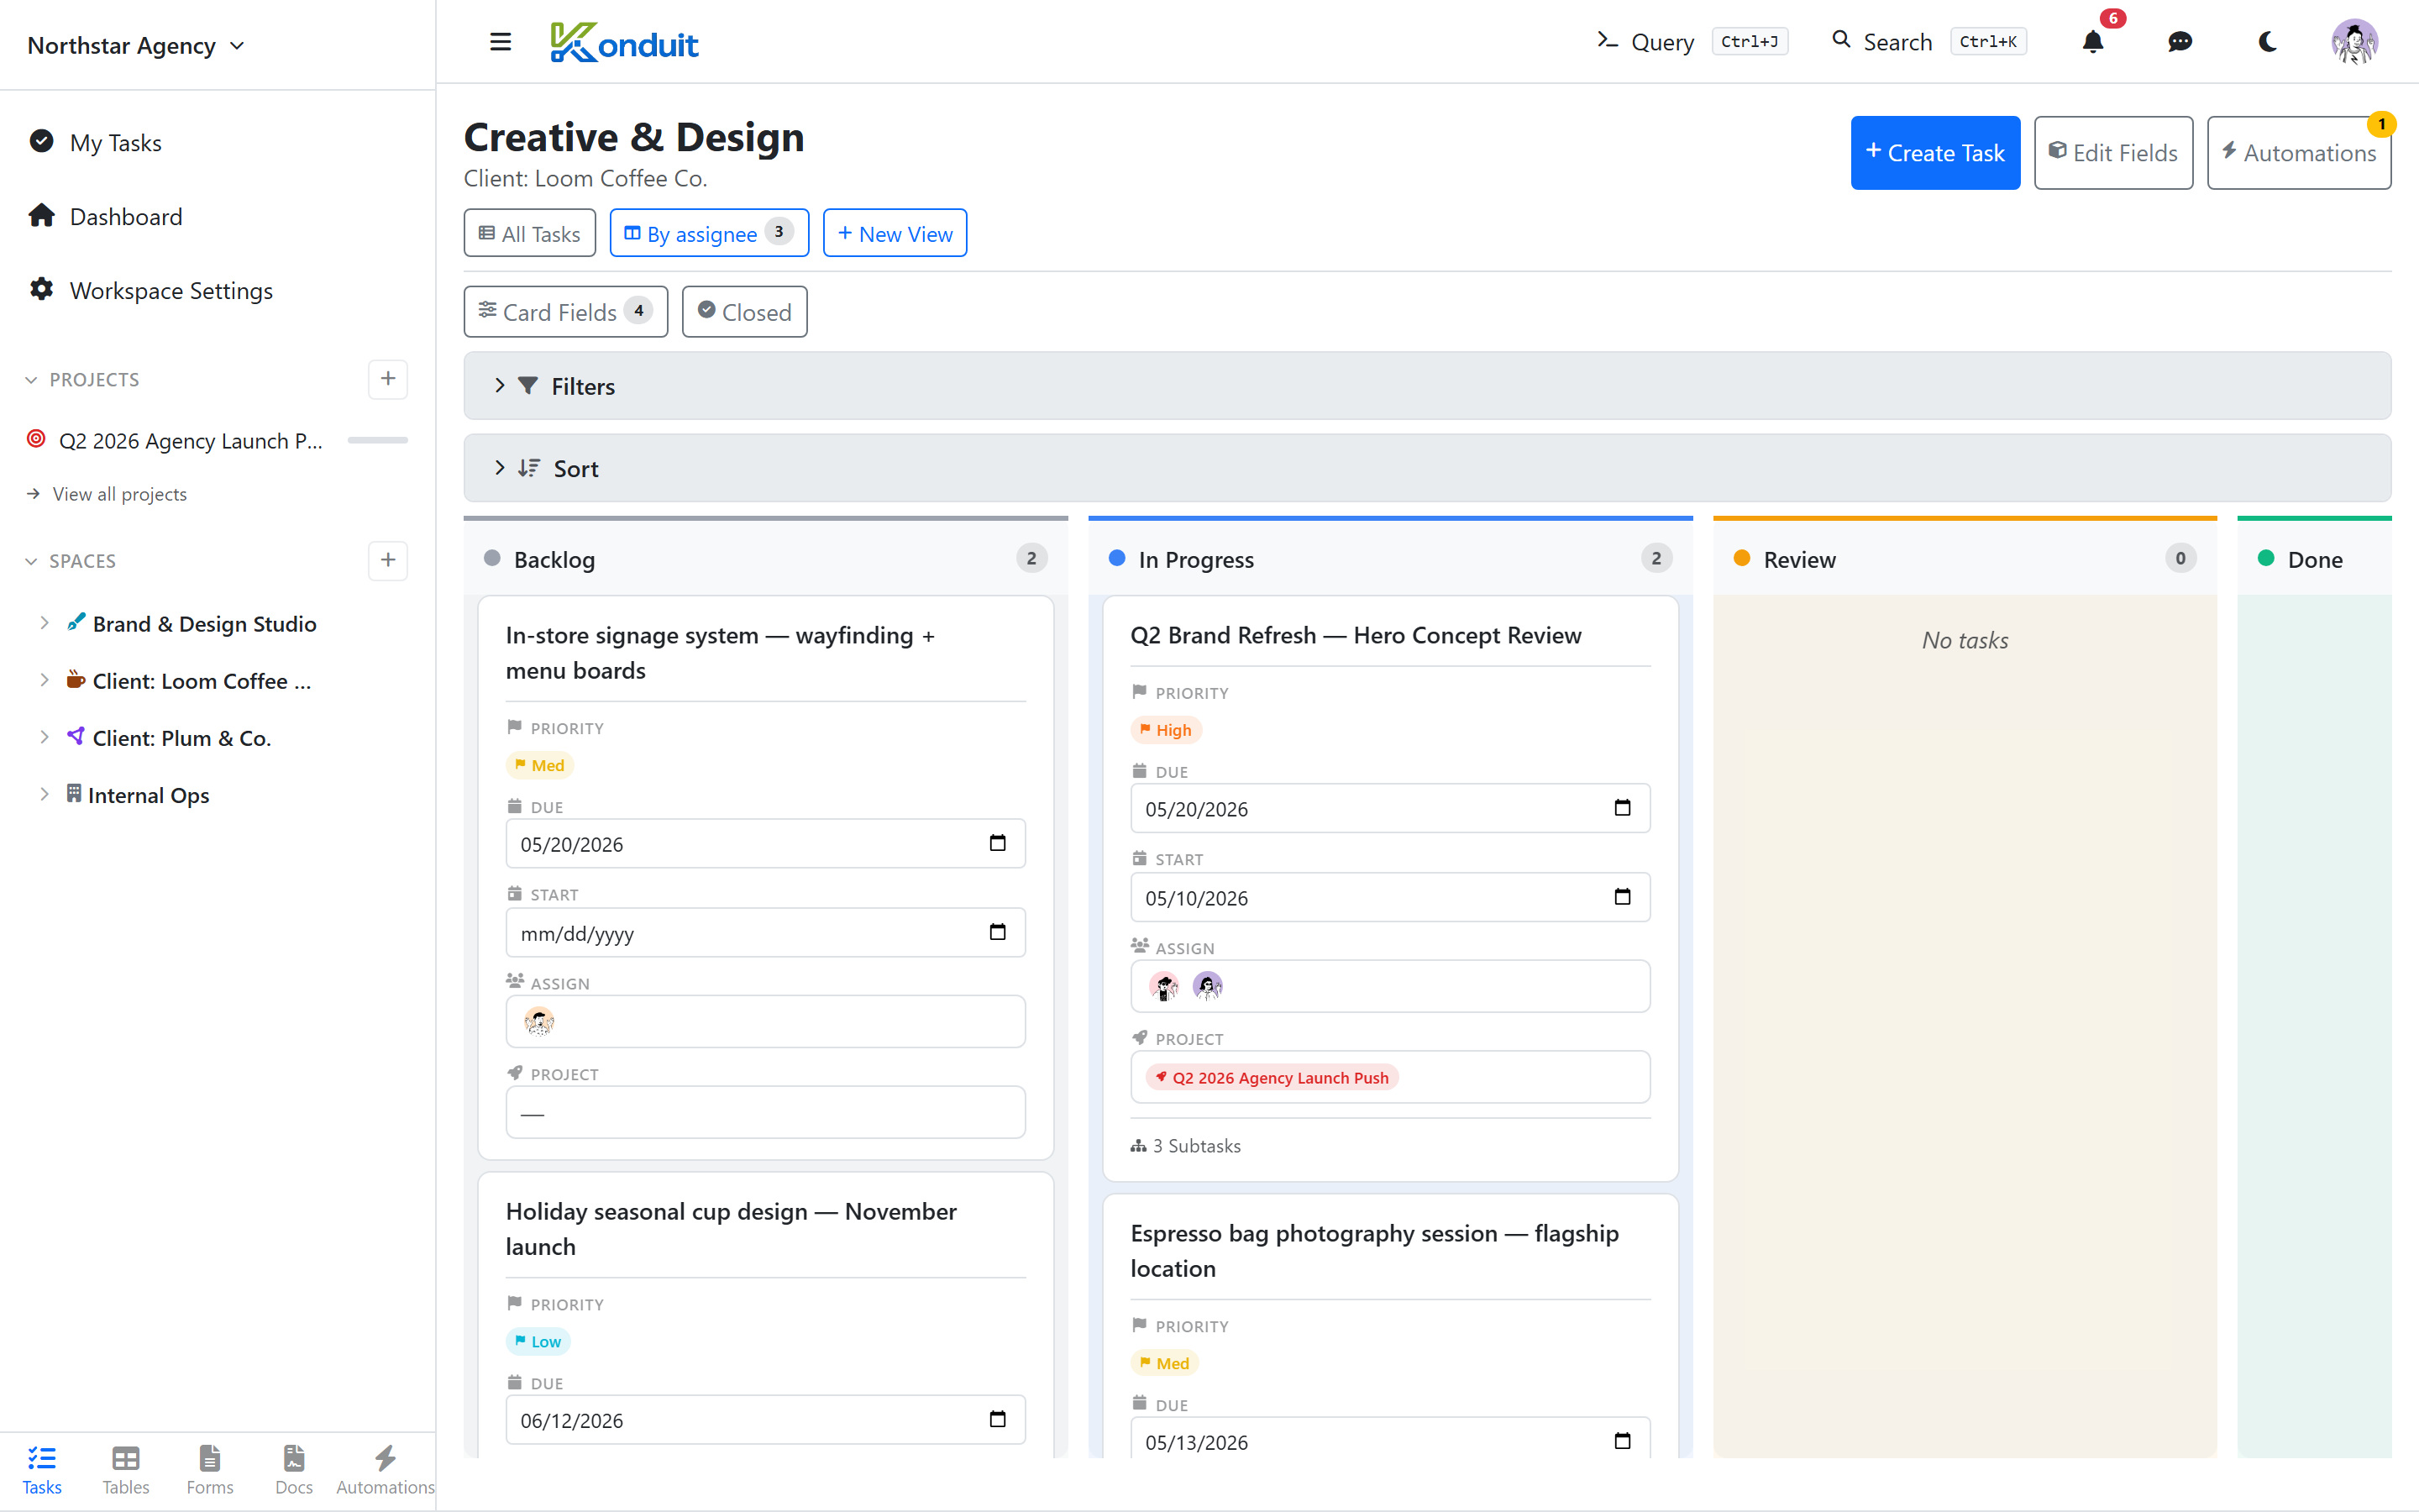Select the By assignee view

pos(709,233)
